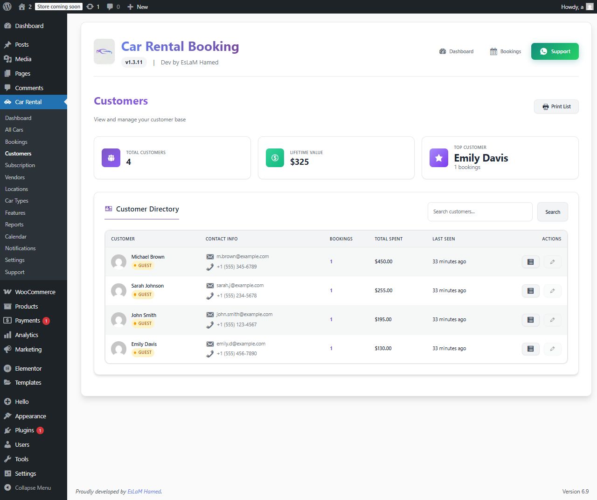597x500 pixels.
Task: Collapse the WordPress admin menu
Action: 28,487
